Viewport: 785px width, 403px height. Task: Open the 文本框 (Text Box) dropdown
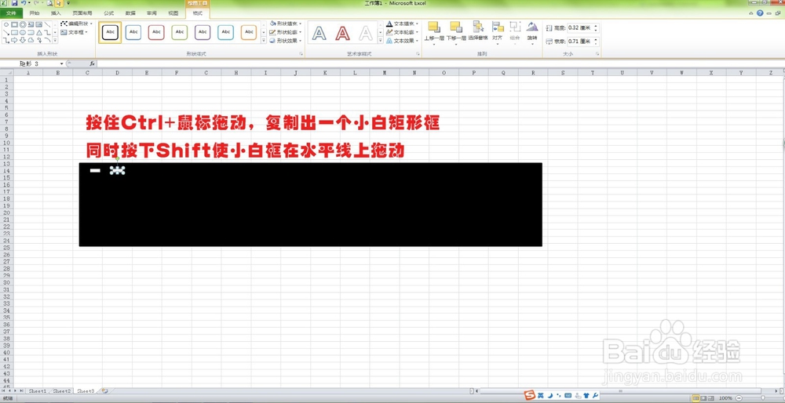click(74, 32)
